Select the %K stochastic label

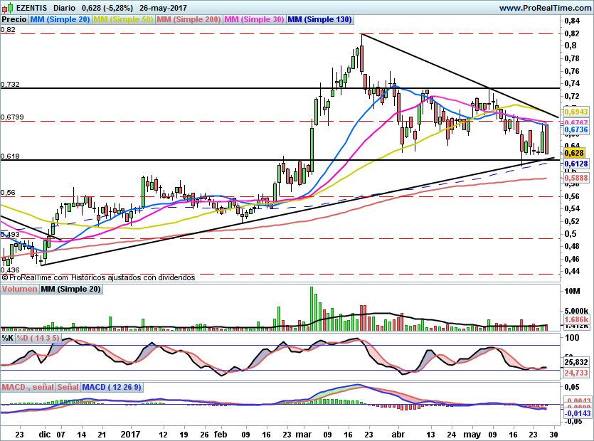pyautogui.click(x=8, y=337)
